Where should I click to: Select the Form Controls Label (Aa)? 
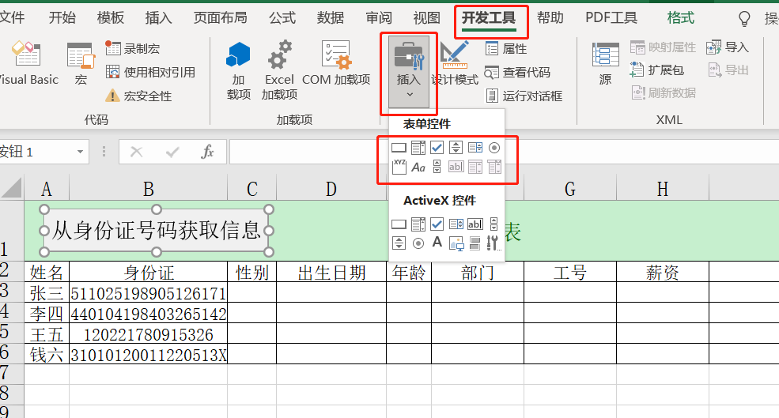tap(418, 168)
